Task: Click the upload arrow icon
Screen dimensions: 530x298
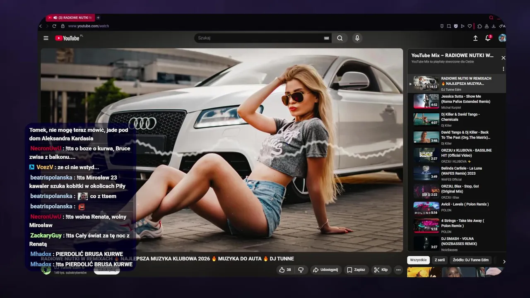Action: [x=475, y=38]
